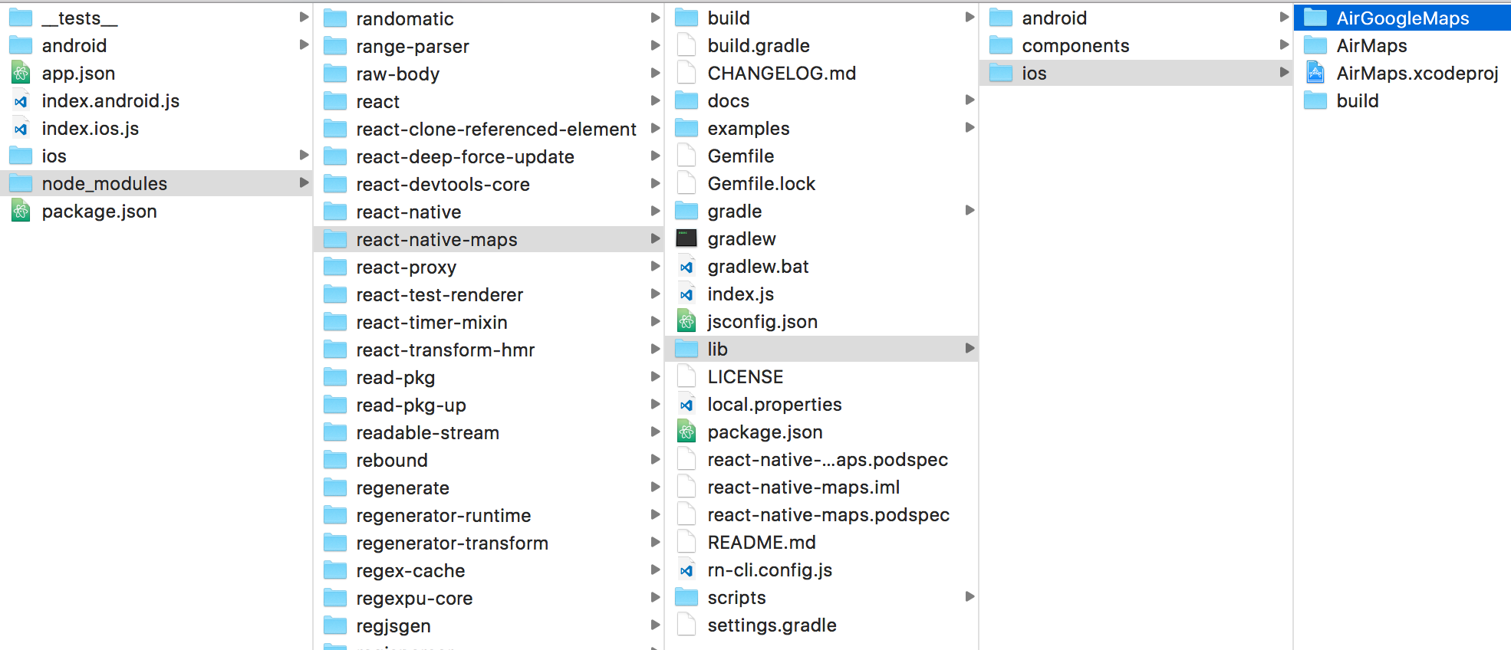
Task: Click the package.json icon in react-native-maps column
Action: coord(686,432)
